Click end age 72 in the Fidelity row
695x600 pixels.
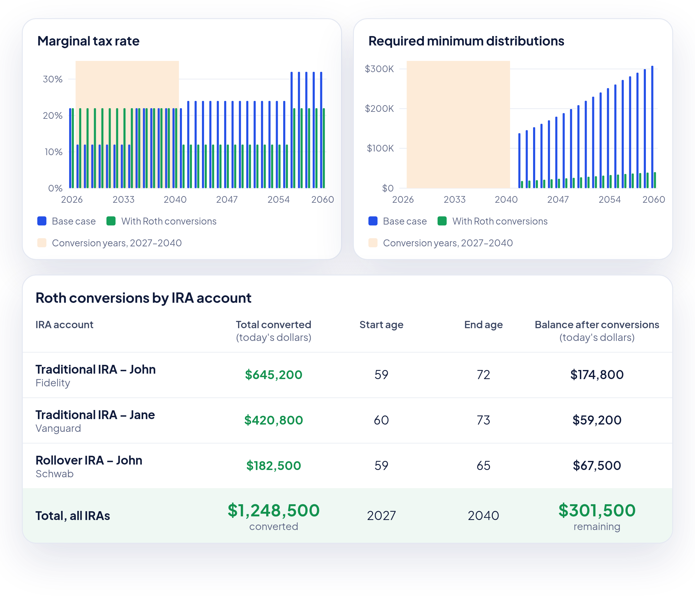pos(483,375)
